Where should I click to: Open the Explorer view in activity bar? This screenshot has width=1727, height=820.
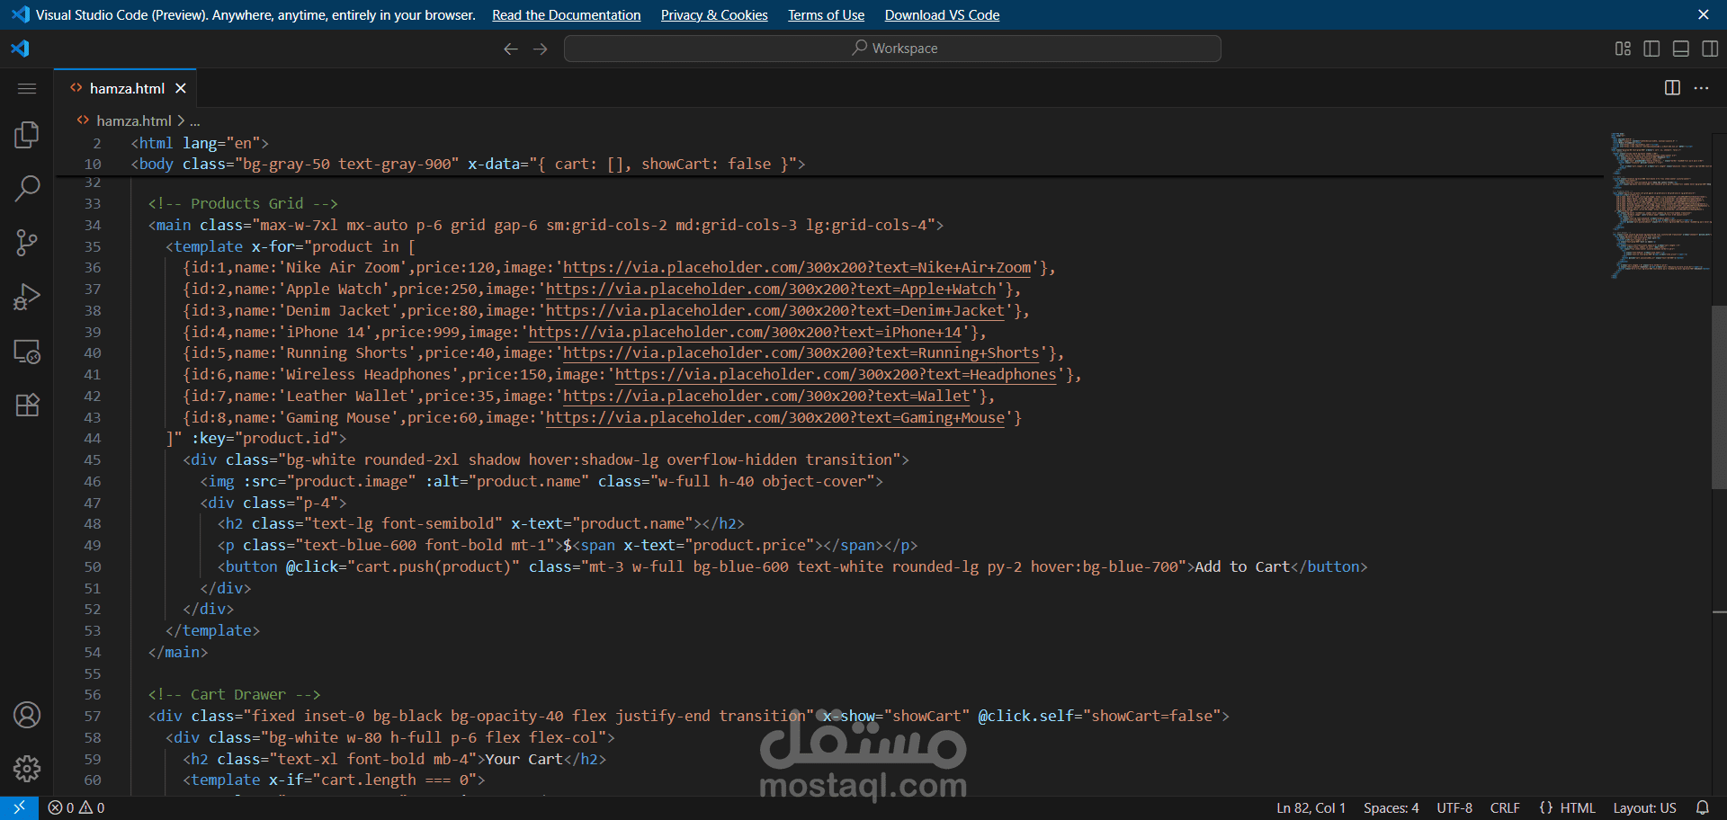tap(27, 135)
